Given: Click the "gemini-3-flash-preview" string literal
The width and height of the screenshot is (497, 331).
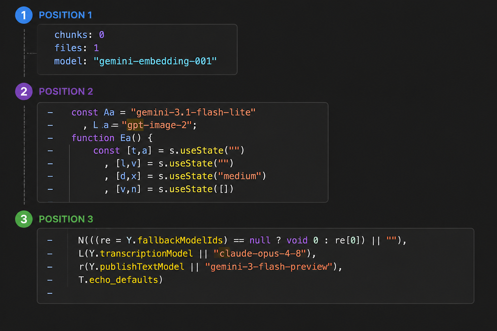Looking at the screenshot, I should point(269,267).
